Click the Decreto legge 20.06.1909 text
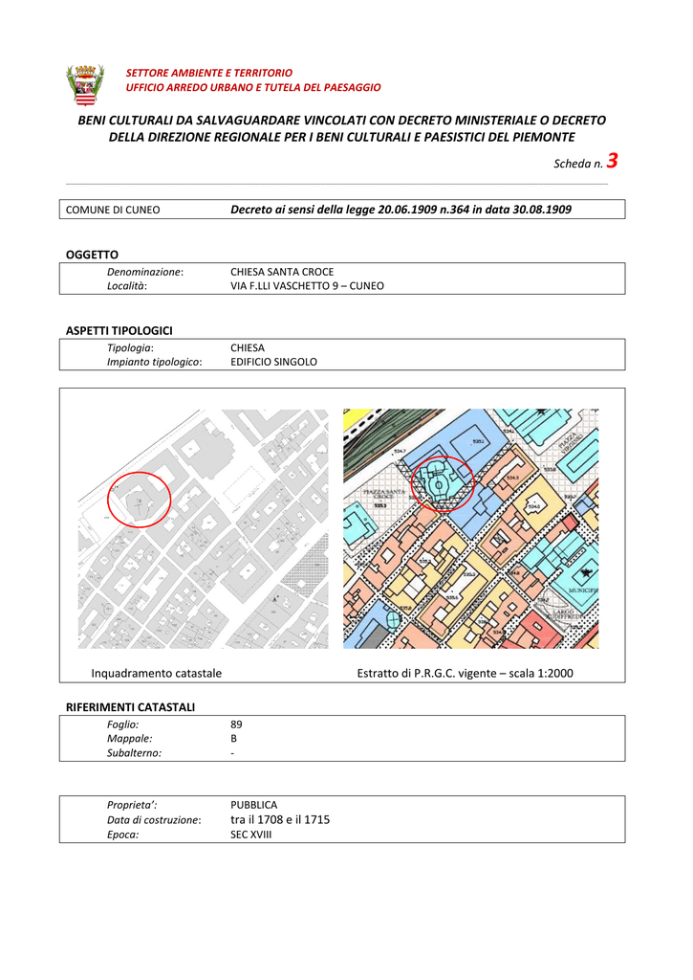 (x=401, y=210)
